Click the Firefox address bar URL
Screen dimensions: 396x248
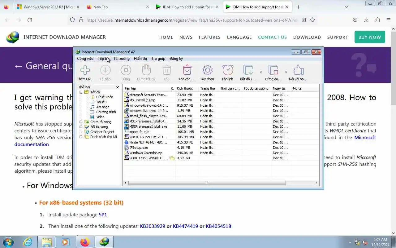pos(192,20)
